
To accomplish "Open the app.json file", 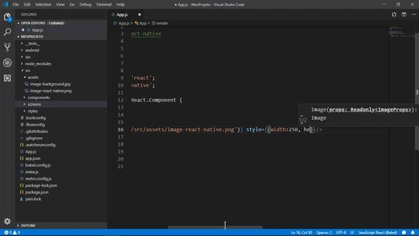I will pos(33,159).
